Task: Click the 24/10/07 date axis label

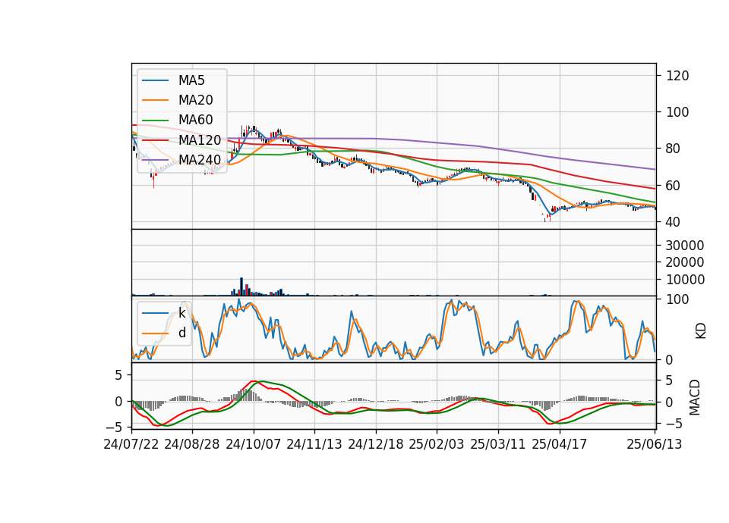Action: 254,444
